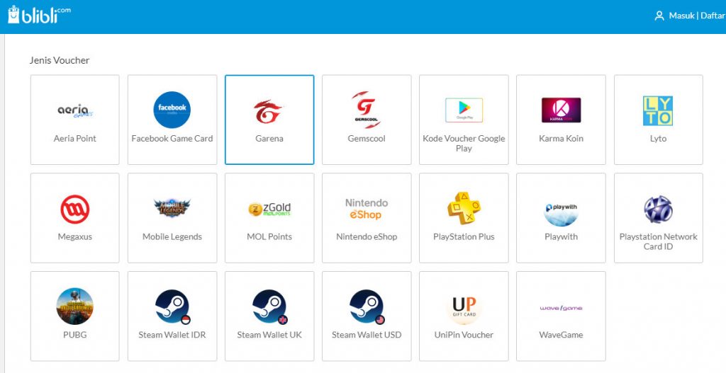
Task: Click the UniPin Voucher label
Action: 464,335
